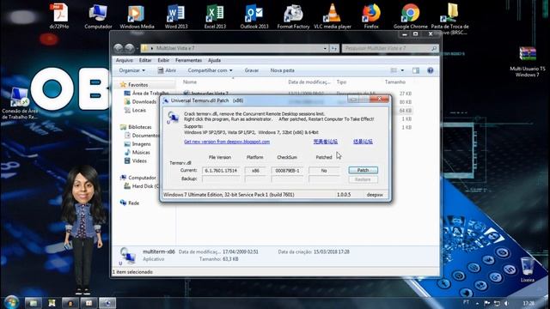Click the refresh button beside the address bar
This screenshot has width=550, height=309.
point(334,48)
